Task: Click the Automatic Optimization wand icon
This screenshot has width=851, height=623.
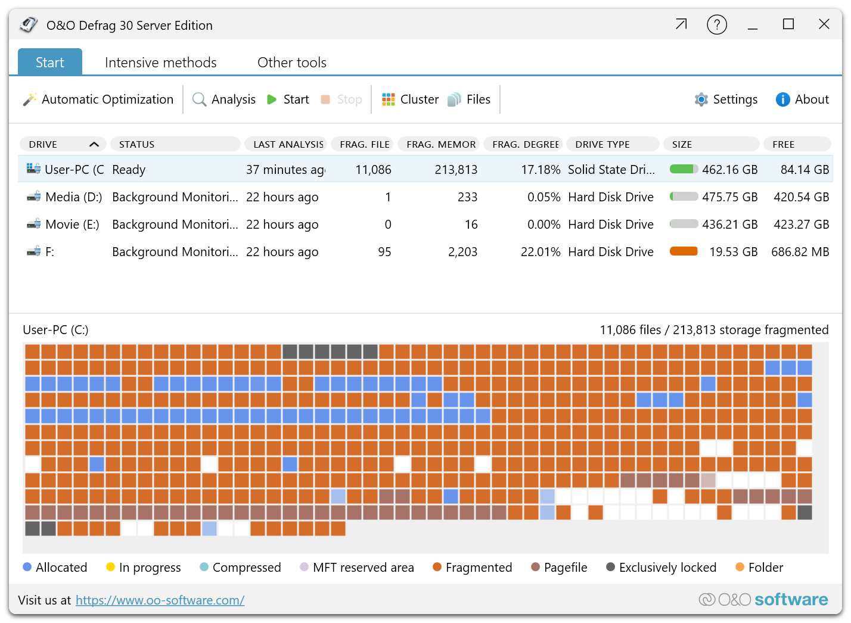Action: click(30, 99)
